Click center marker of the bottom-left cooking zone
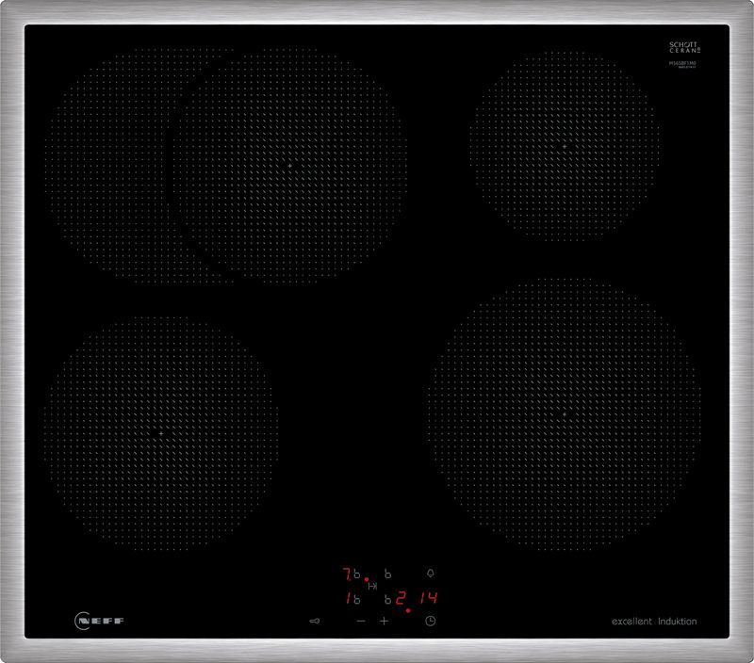 tap(160, 432)
